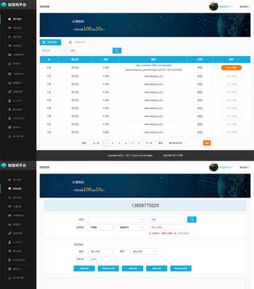This screenshot has height=289, width=254.
Task: Go to page 2 in the pagination
Action: coord(112,143)
